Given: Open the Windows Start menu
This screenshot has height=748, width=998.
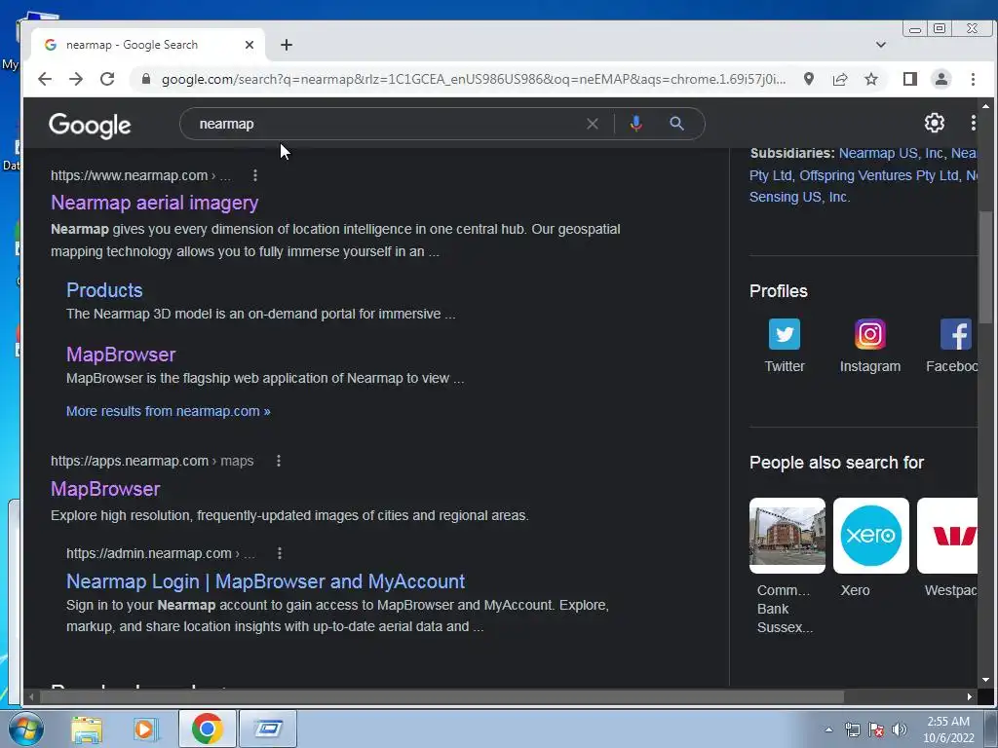Looking at the screenshot, I should (x=26, y=729).
